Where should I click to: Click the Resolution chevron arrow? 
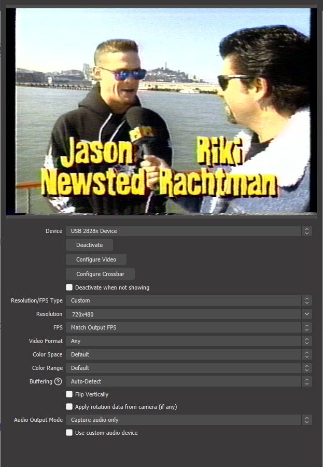click(307, 314)
